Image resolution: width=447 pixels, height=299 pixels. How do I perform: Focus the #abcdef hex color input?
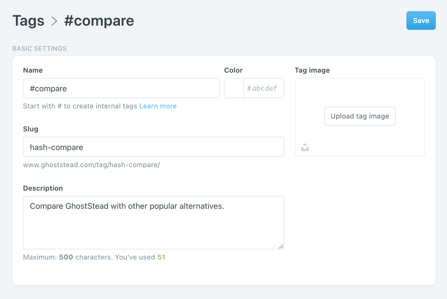coord(264,88)
